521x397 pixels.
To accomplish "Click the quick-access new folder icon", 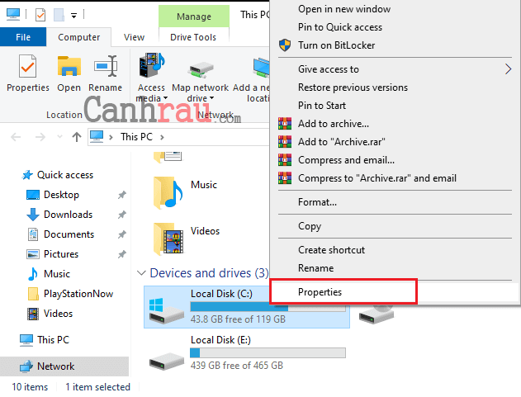I will pos(59,15).
